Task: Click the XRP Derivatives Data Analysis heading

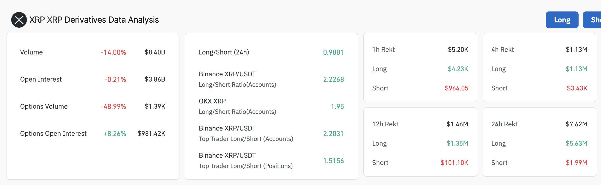Action: coord(94,20)
